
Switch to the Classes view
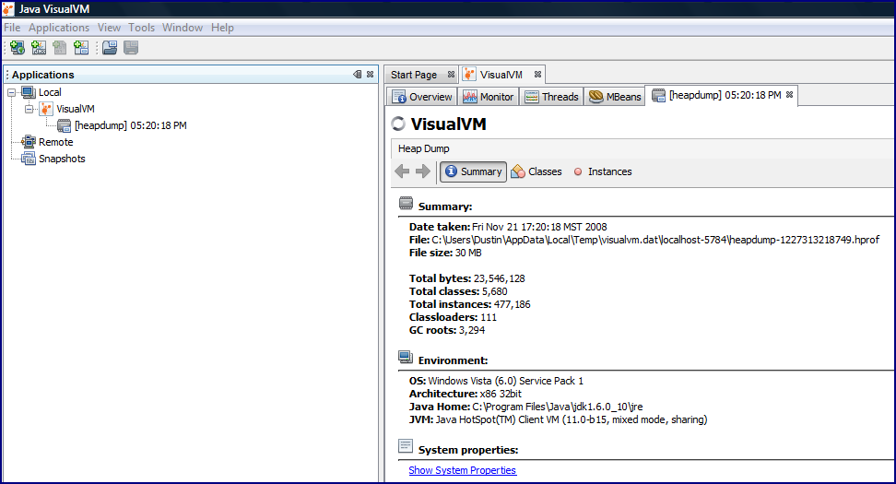[x=536, y=171]
